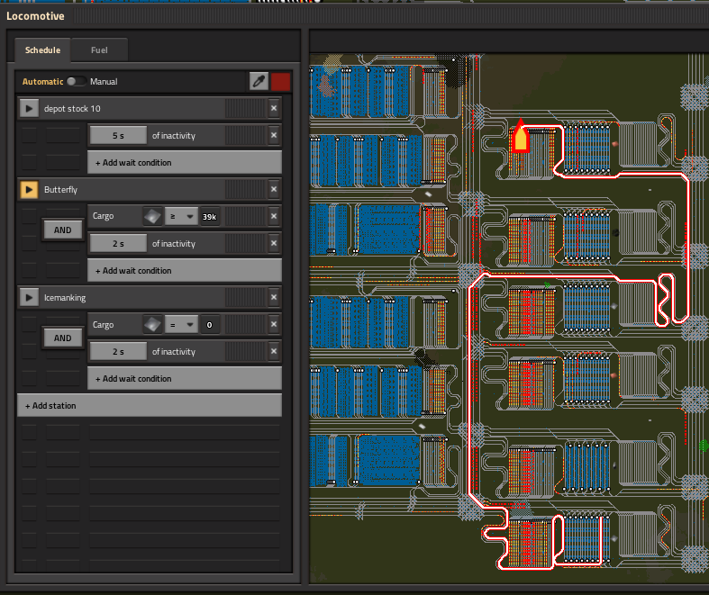
Task: Toggle the AND button in Butterfly conditions
Action: 63,230
